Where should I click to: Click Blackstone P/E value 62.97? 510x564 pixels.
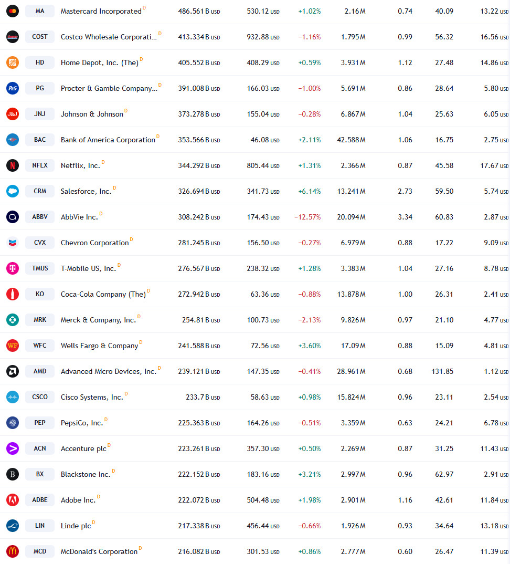tap(444, 474)
